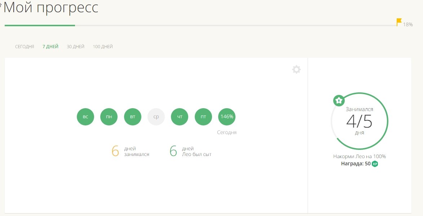Image resolution: width=423 pixels, height=216 pixels.
Task: Select the Tuesday 'вт' day circle
Action: pos(133,117)
